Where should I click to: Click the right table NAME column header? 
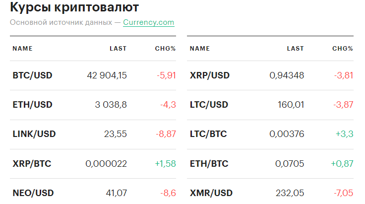pos(200,49)
